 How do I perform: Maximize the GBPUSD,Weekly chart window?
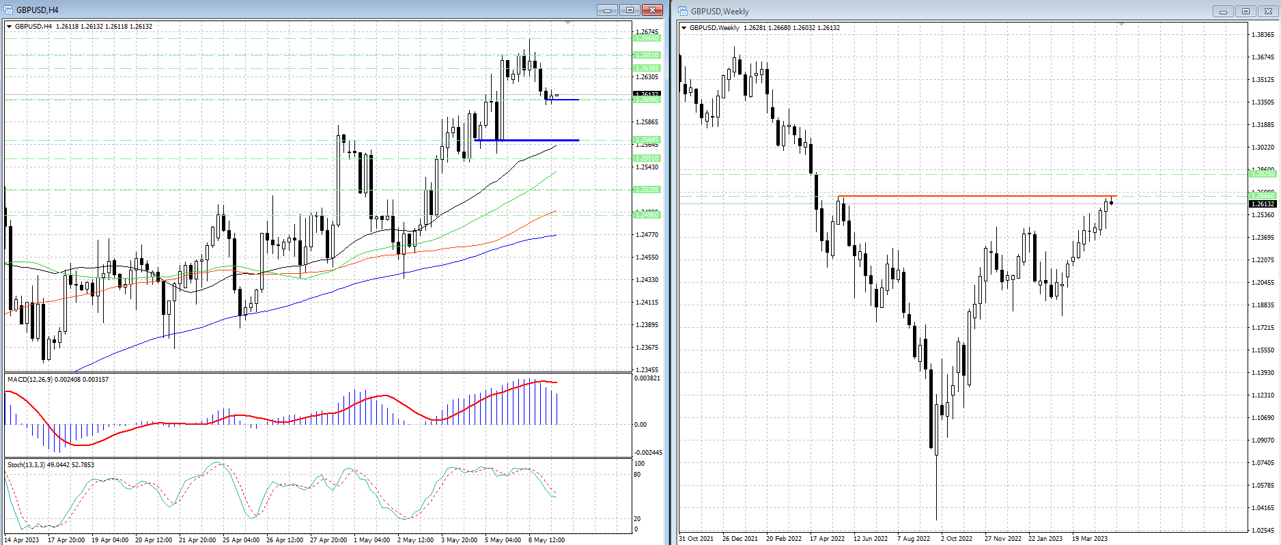click(x=1245, y=12)
